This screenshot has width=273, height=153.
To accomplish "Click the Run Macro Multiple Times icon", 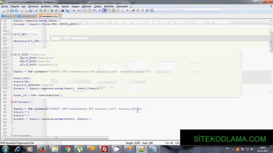I will tap(147, 11).
